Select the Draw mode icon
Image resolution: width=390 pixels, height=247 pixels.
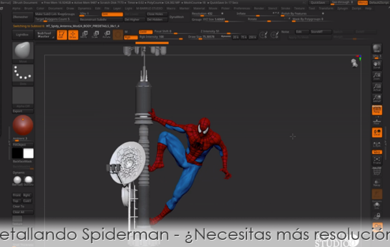[73, 35]
